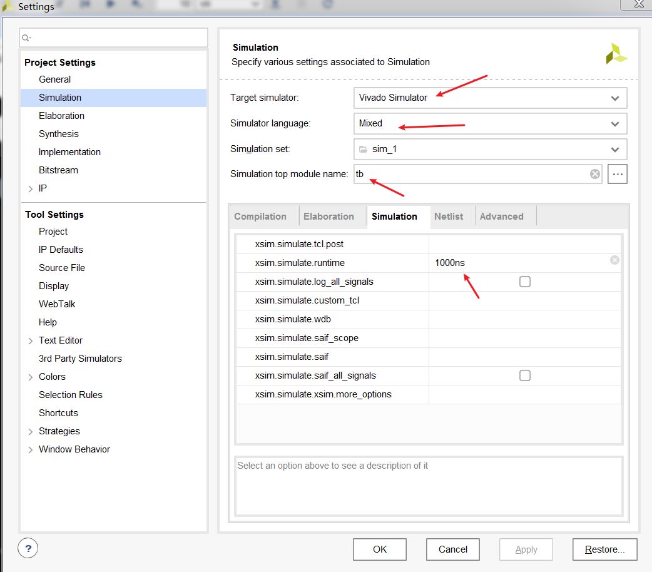
Task: Select Elaboration in the left settings tree
Action: tap(61, 116)
